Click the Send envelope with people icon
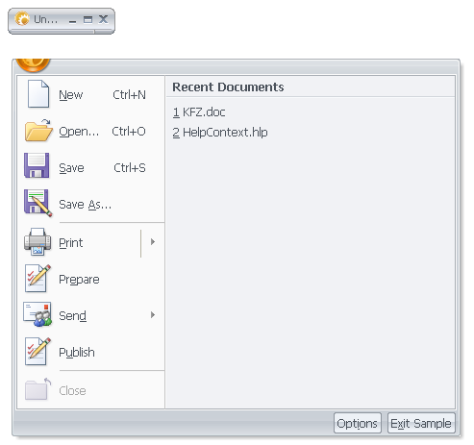Viewport: 474px width, 445px height. point(37,314)
